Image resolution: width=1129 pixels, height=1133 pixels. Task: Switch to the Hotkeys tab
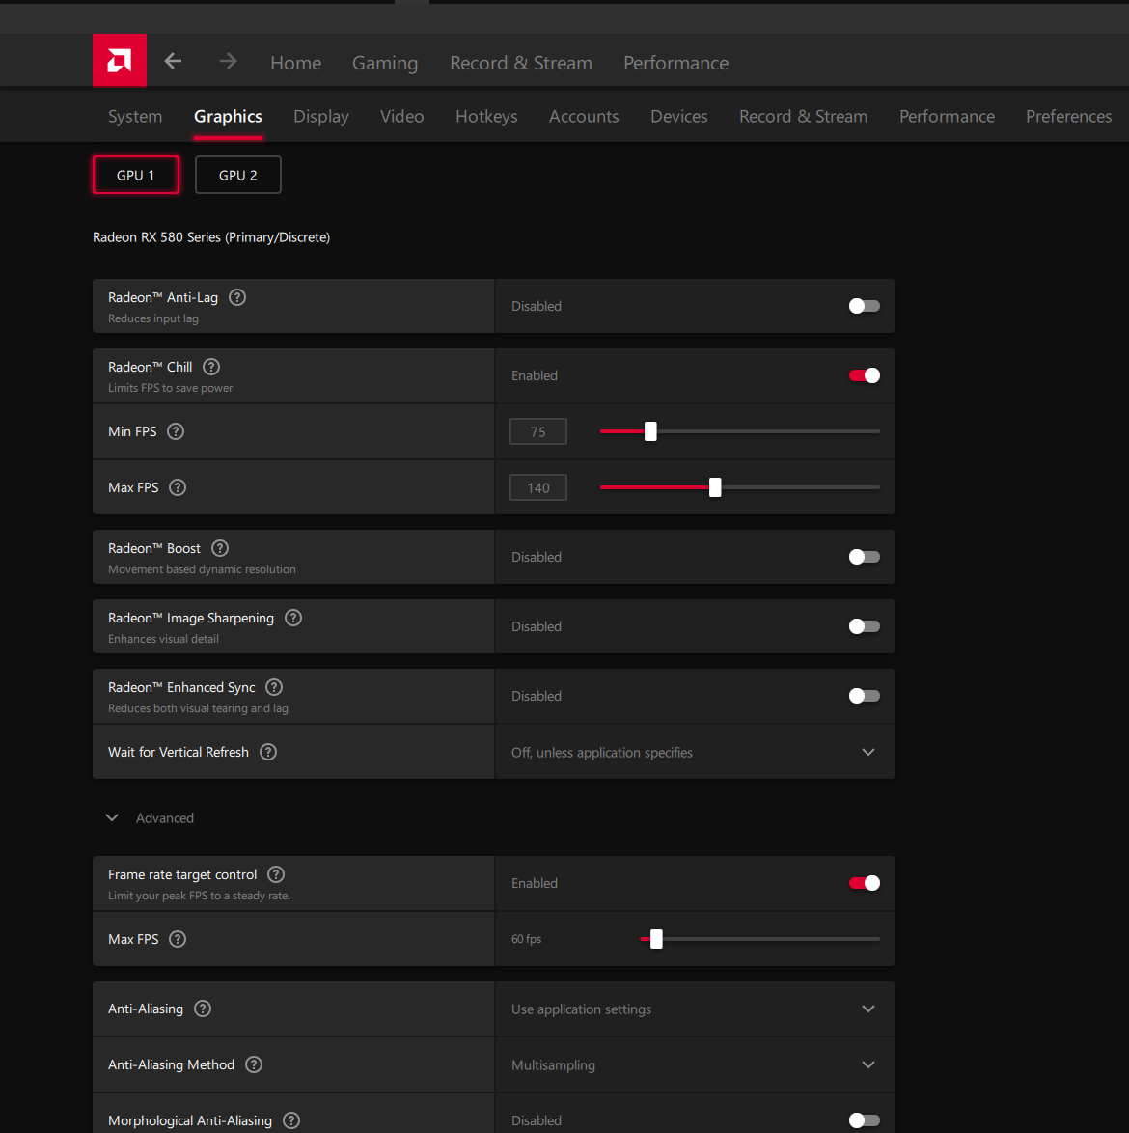(x=486, y=117)
